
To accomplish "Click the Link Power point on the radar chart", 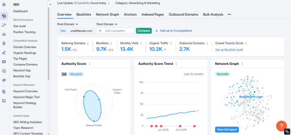I will [x=84, y=97].
